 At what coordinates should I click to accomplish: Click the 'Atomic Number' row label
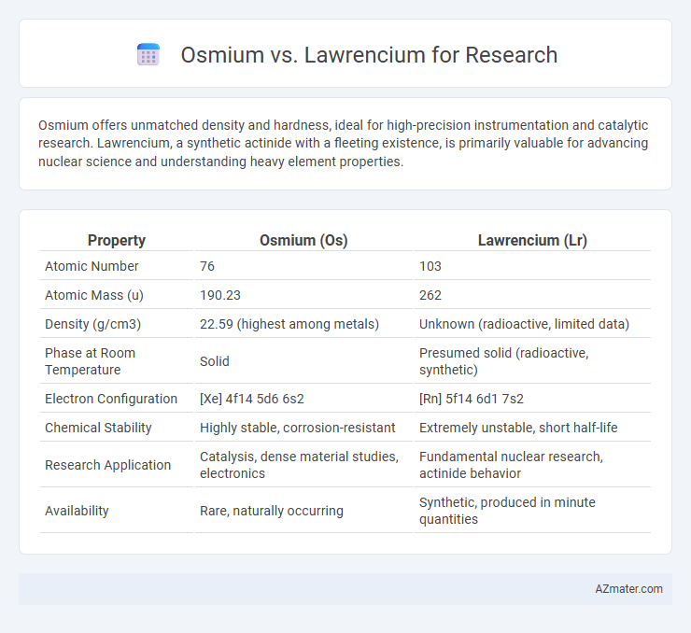92,266
